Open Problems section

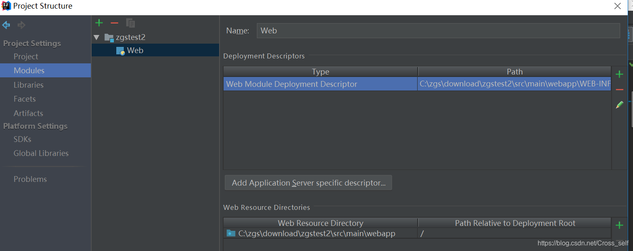30,179
